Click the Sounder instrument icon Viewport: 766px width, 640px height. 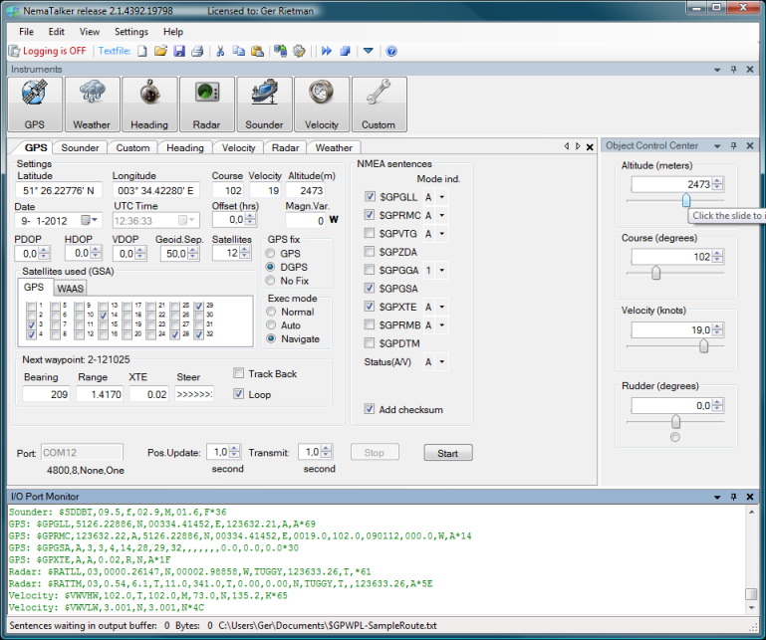264,105
